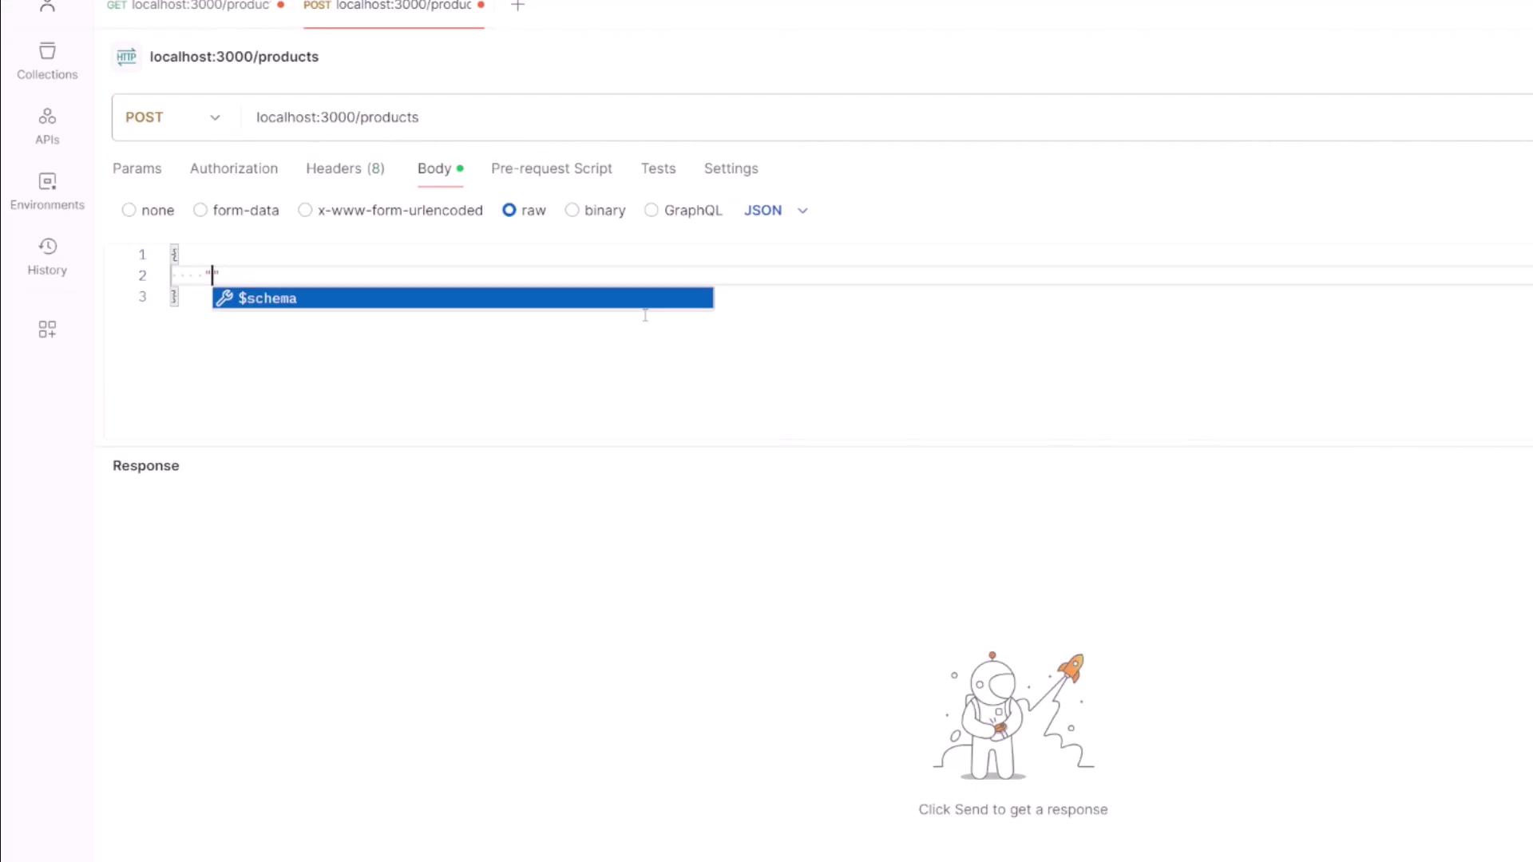Go to the Authorization tab
Image resolution: width=1533 pixels, height=862 pixels.
234,168
